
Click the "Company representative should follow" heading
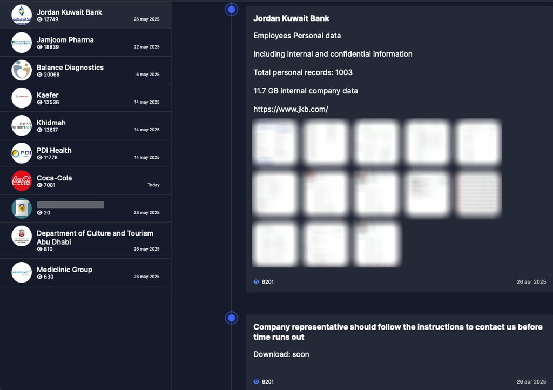coord(398,332)
